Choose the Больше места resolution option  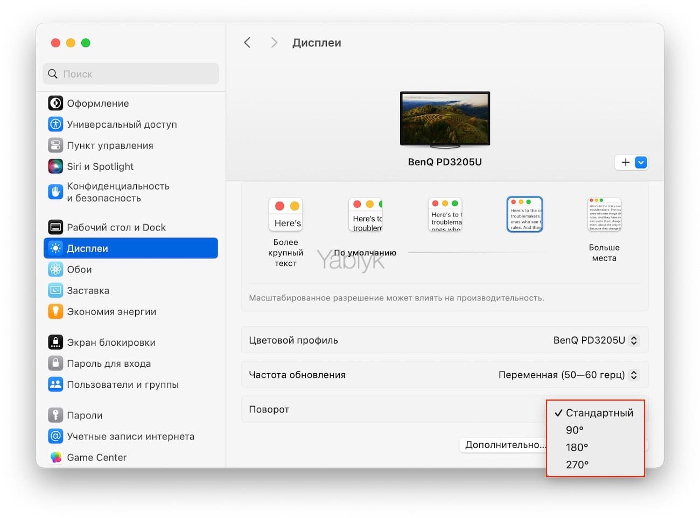click(604, 214)
